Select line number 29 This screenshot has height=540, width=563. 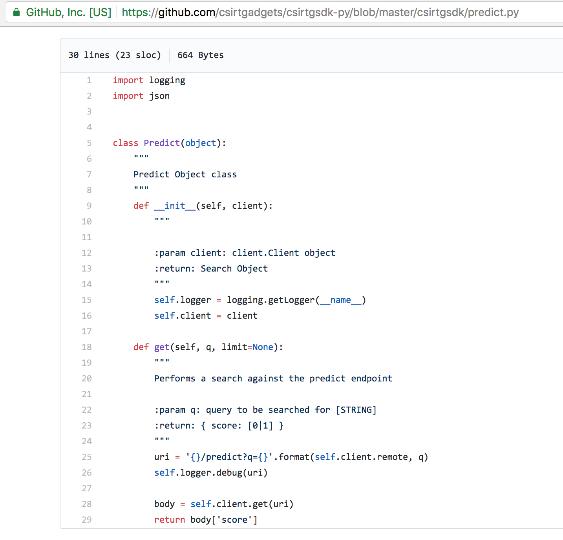click(87, 520)
